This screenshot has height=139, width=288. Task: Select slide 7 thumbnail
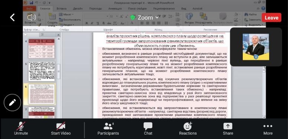(42, 113)
